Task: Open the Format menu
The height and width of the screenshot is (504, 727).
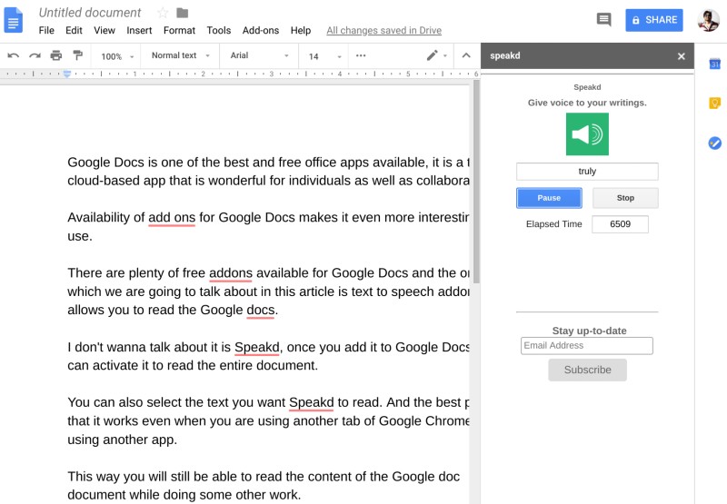Action: 179,31
